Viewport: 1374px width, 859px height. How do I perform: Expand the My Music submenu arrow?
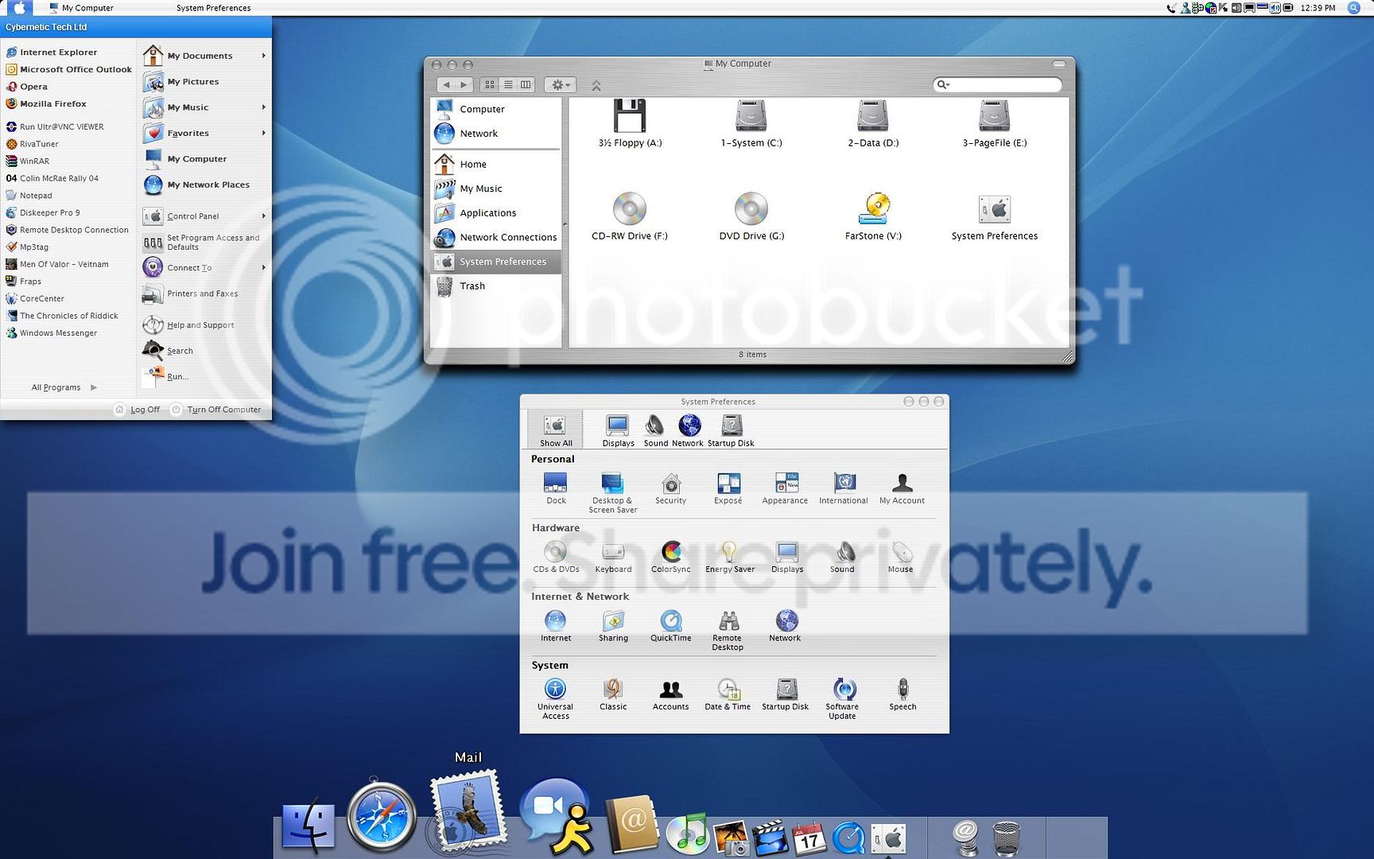(x=263, y=107)
